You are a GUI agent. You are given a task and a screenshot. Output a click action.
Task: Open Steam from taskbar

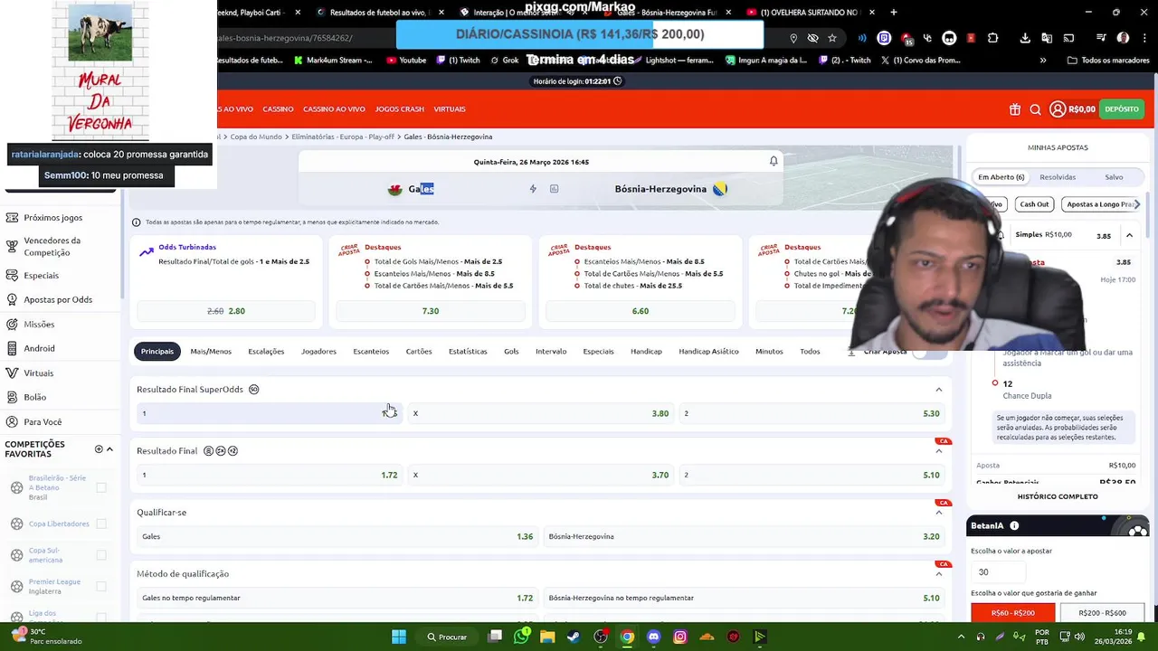574,637
